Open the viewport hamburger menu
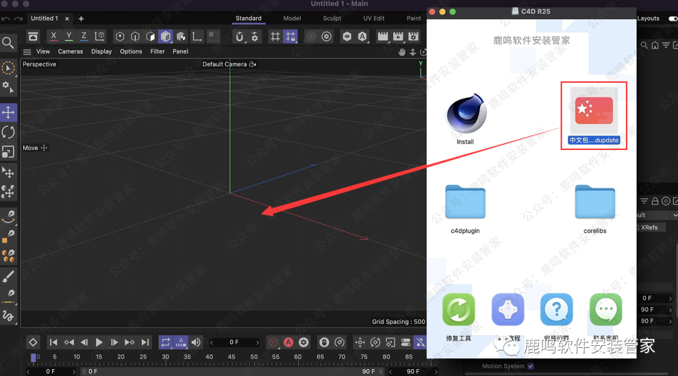The width and height of the screenshot is (678, 376). click(x=27, y=51)
